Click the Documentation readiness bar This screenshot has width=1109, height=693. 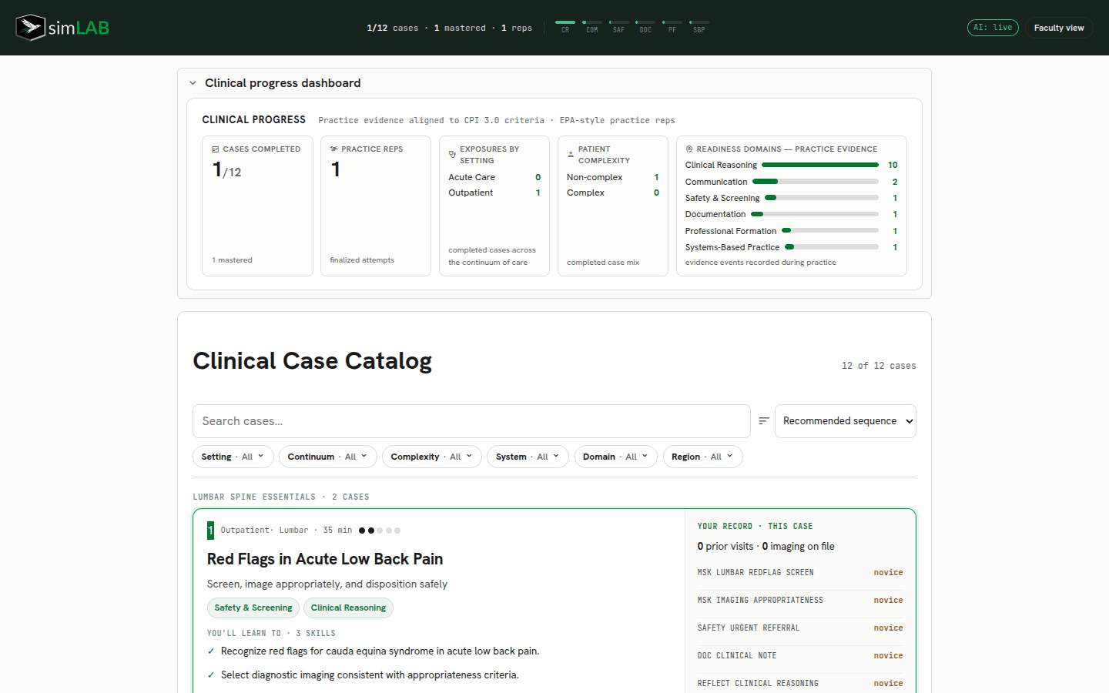click(815, 214)
